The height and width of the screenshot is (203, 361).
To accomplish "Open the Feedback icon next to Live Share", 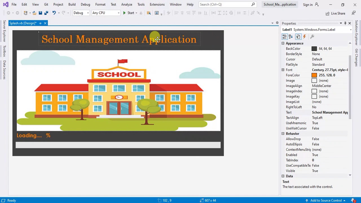I will pos(353,13).
